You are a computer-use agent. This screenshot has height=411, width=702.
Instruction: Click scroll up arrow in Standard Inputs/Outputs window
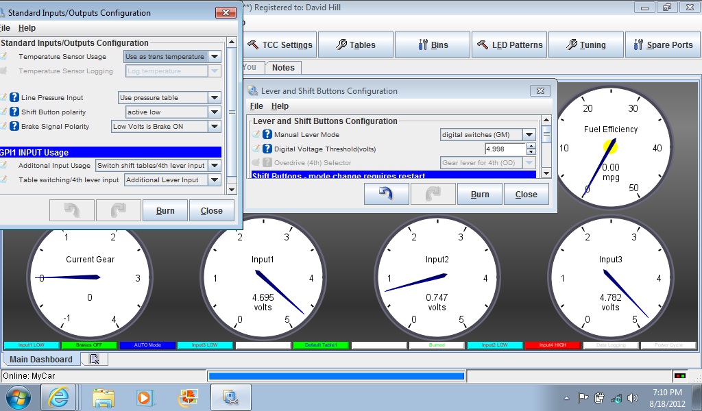coord(232,42)
